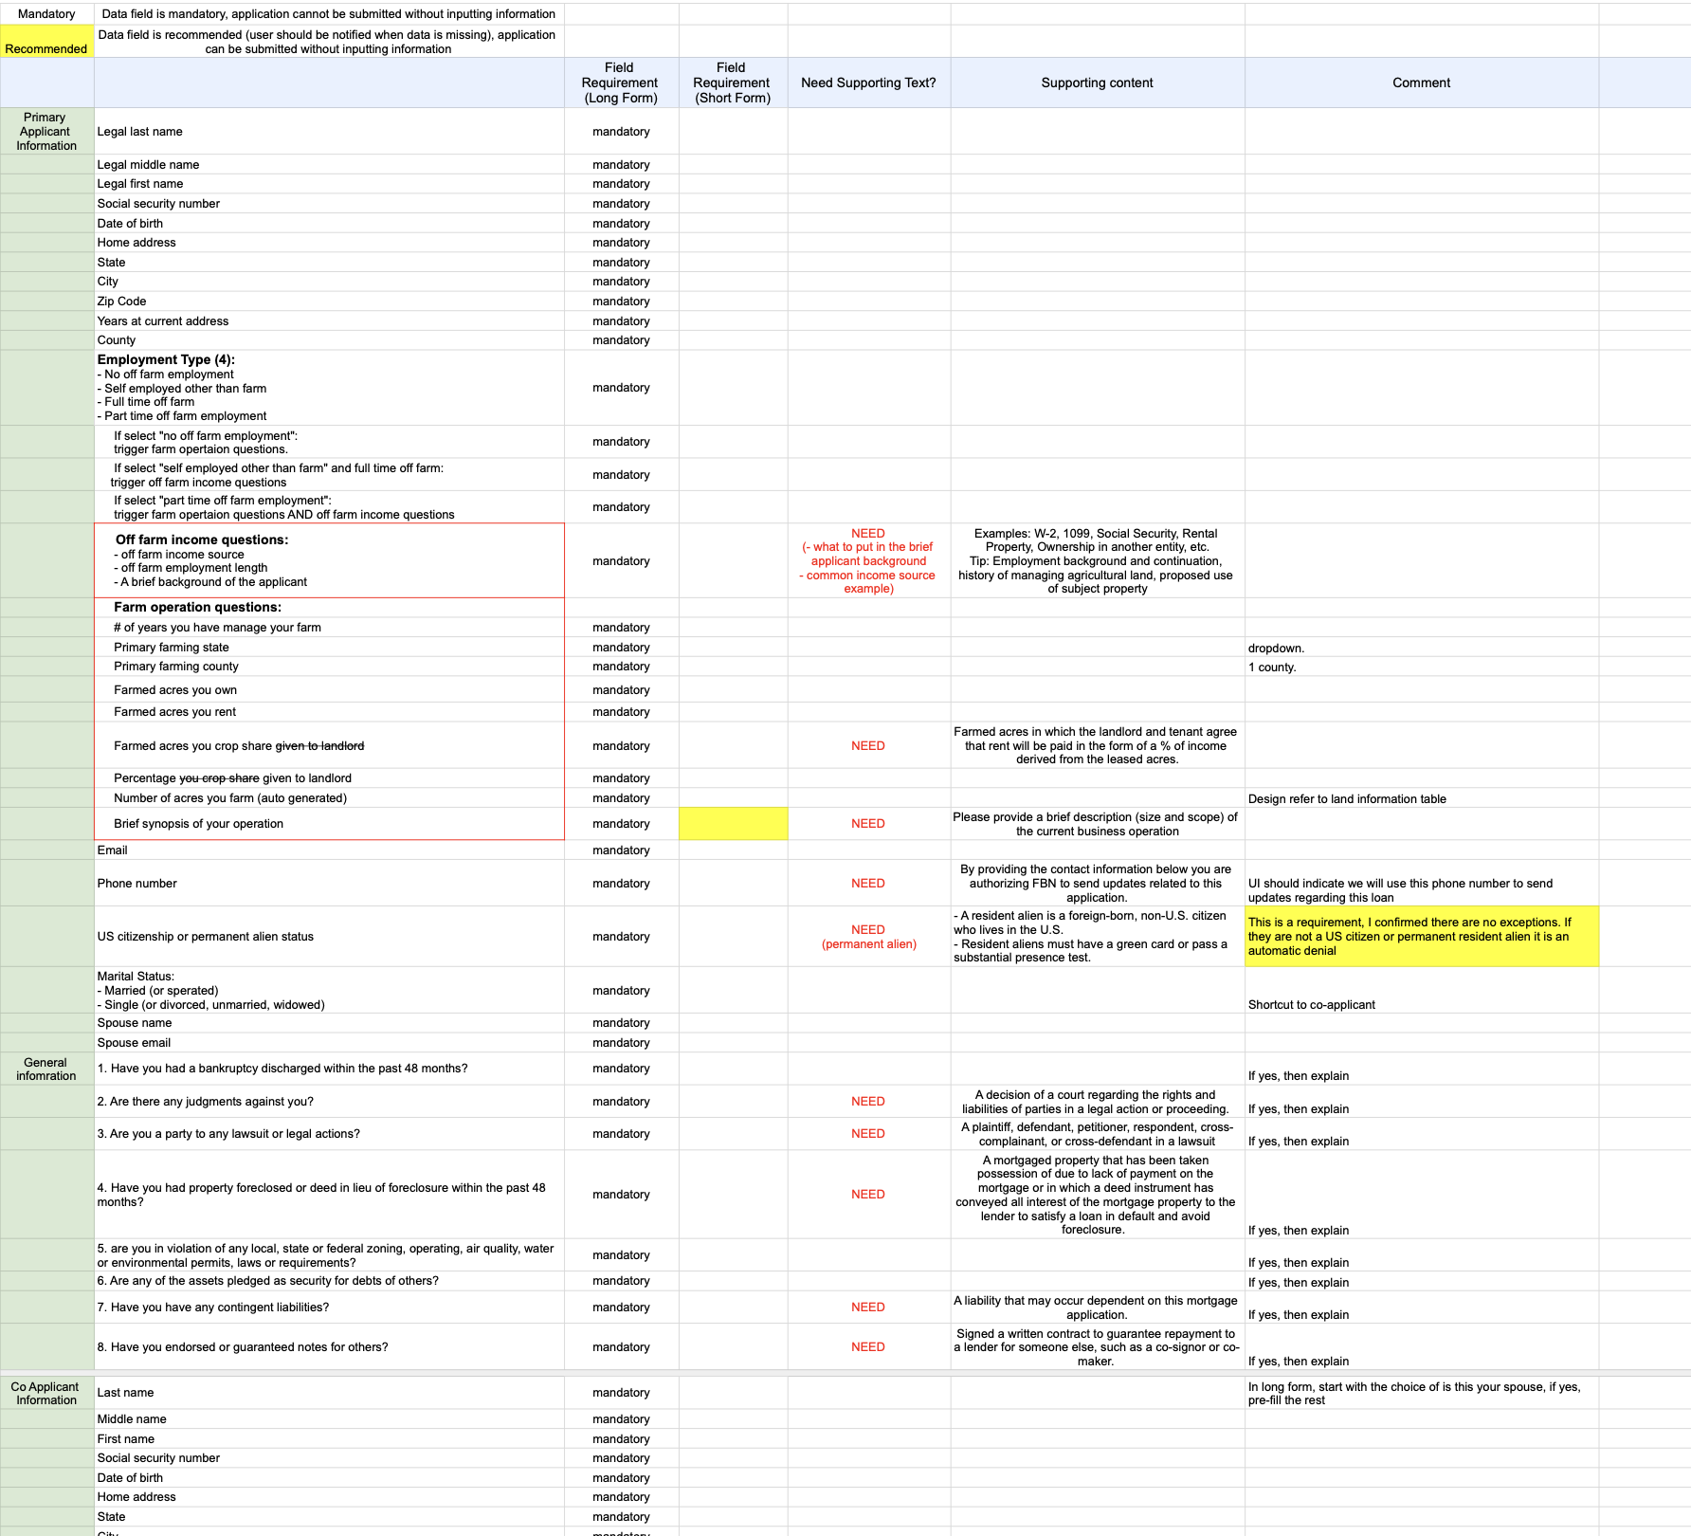Select '8. Have you endorsed or guaranteed notes'

[x=329, y=1346]
